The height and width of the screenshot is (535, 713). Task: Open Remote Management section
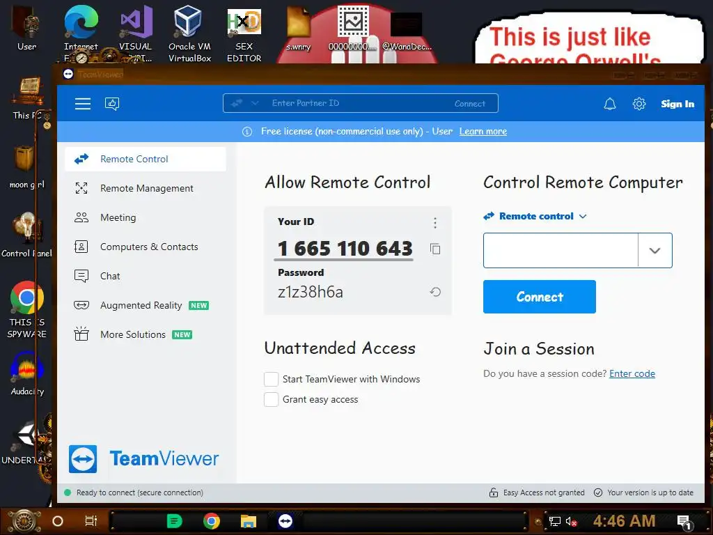pos(146,188)
